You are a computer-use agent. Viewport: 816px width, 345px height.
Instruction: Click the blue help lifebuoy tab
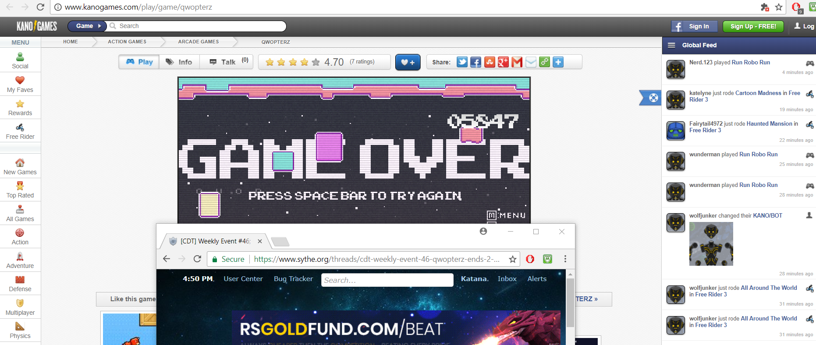point(651,98)
